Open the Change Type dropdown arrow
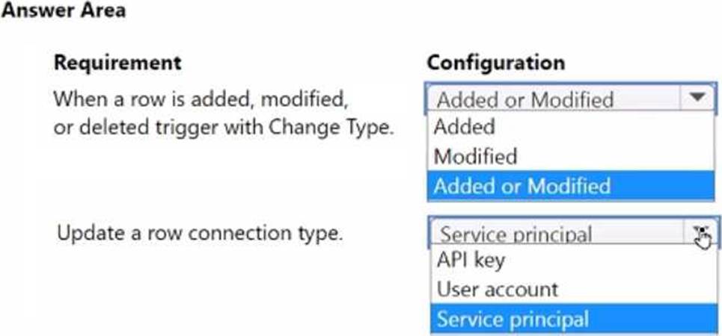 coord(697,98)
